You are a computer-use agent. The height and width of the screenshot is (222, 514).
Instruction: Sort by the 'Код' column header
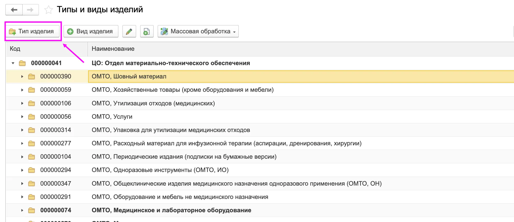coord(47,49)
